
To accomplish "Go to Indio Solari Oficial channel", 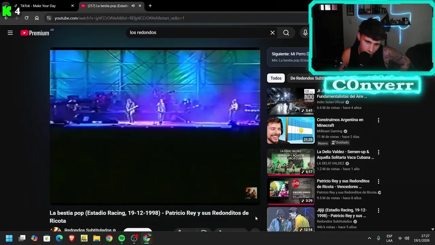I will point(330,102).
